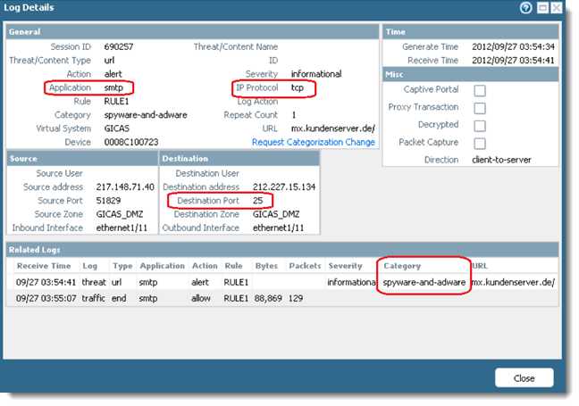Sort by the Receive Time column header
The height and width of the screenshot is (406, 579).
(x=43, y=266)
